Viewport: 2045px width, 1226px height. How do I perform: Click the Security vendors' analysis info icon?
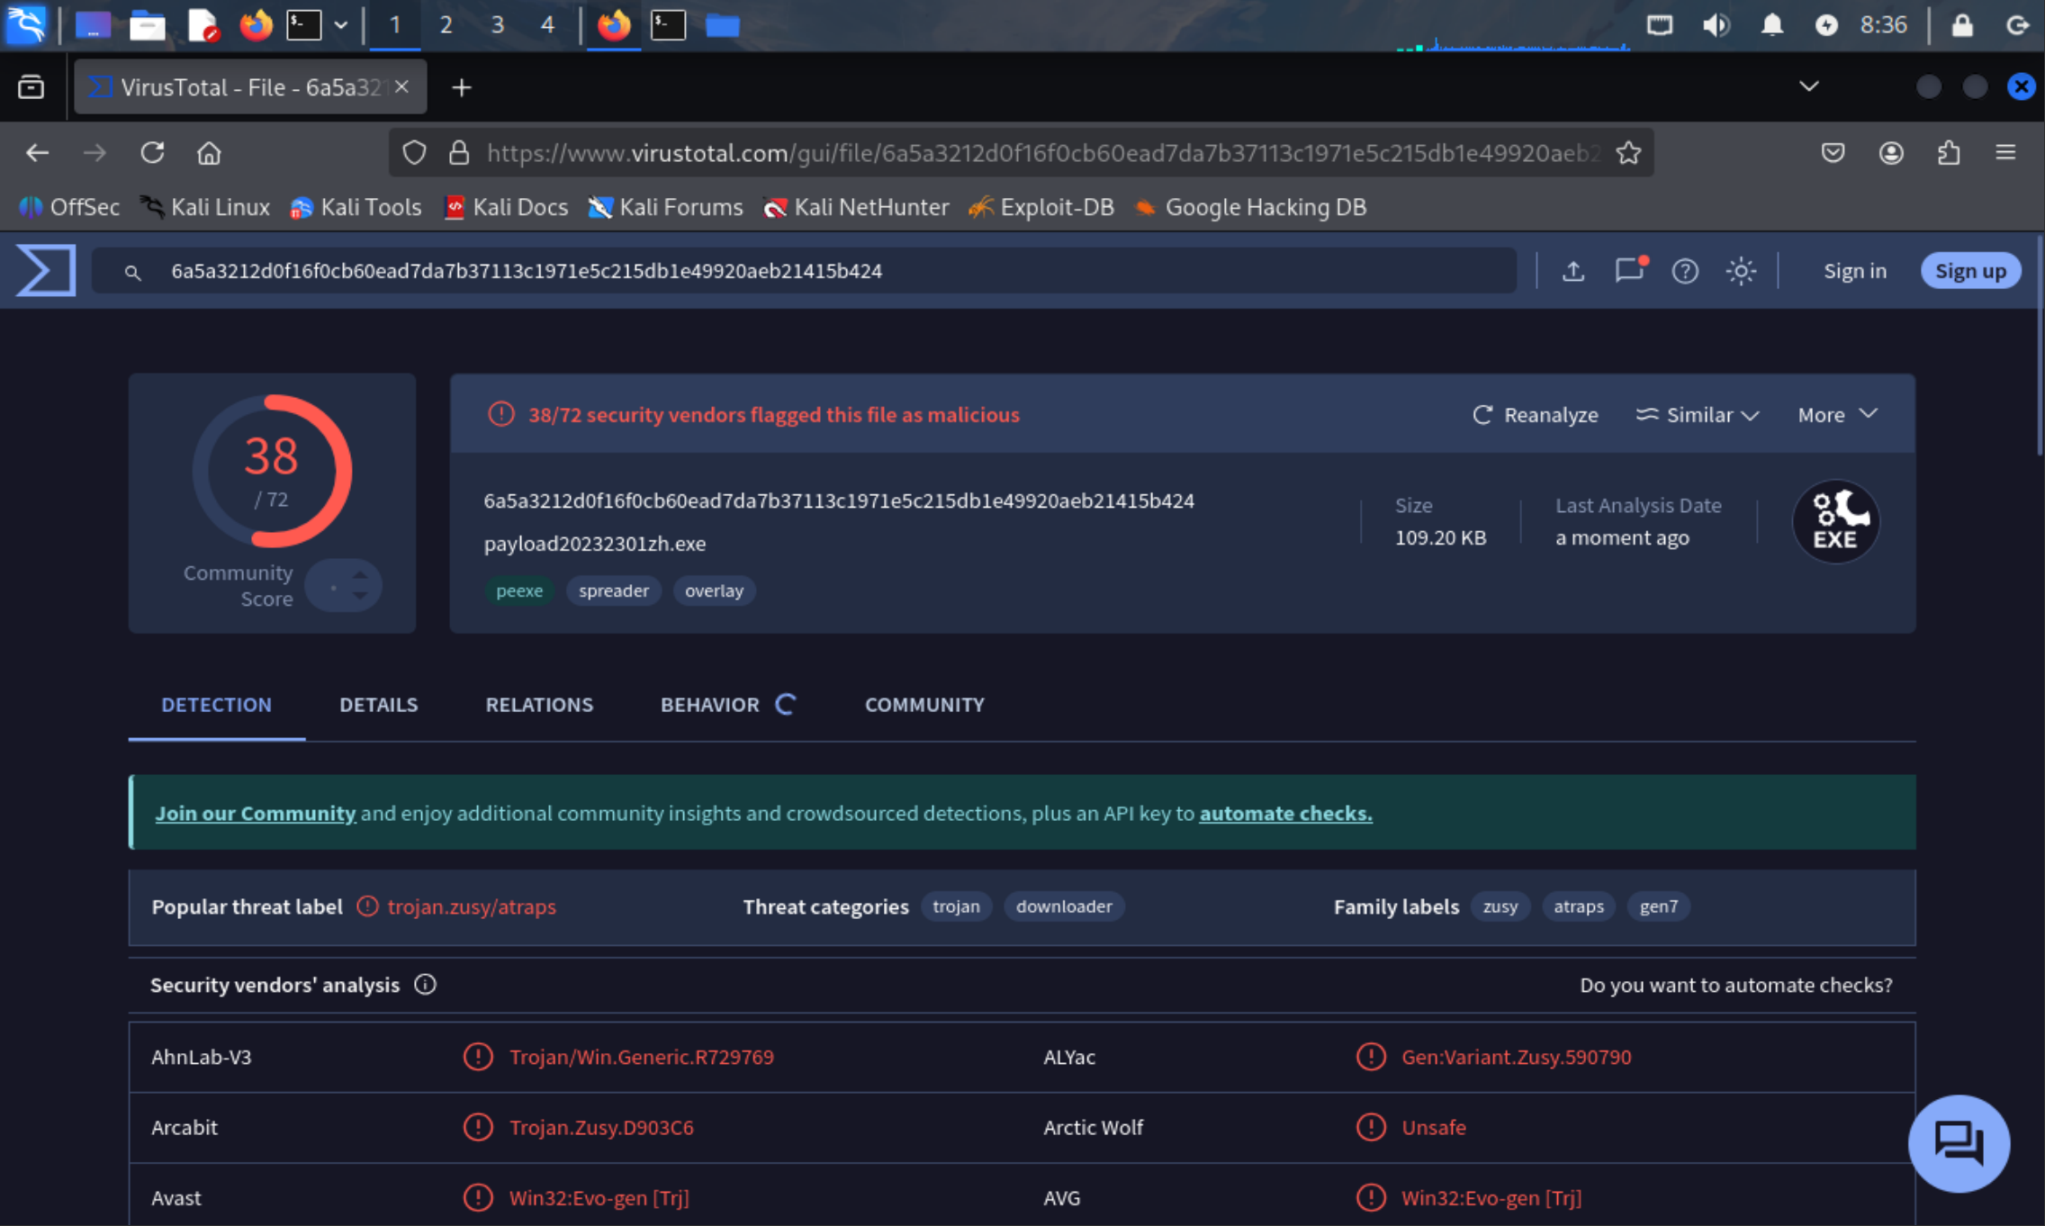[425, 985]
